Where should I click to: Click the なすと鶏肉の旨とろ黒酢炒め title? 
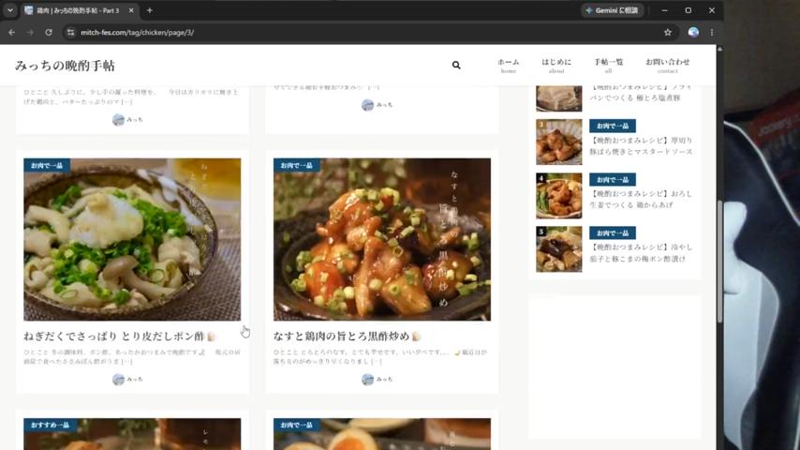coord(347,337)
